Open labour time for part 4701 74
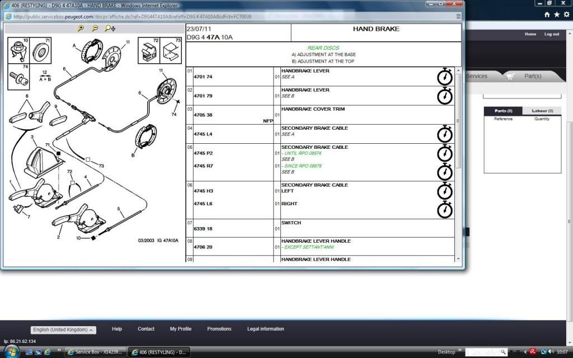The image size is (573, 358). pos(445,76)
